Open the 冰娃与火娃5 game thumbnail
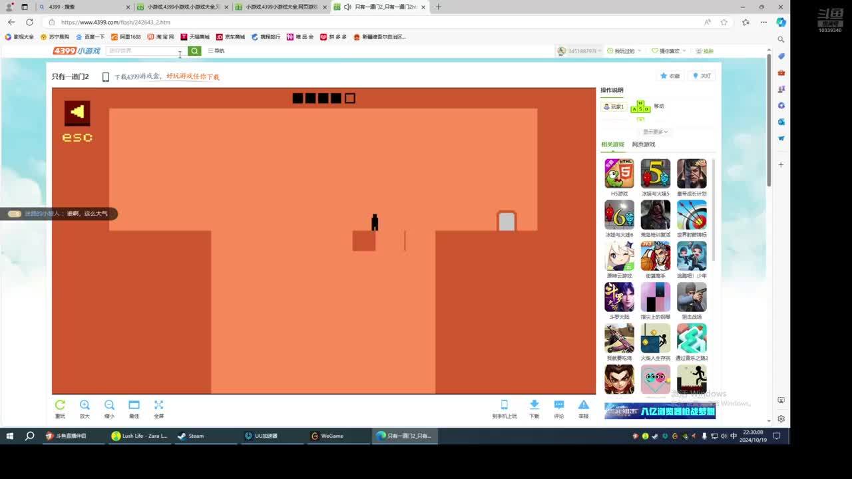The height and width of the screenshot is (479, 852). click(x=656, y=174)
